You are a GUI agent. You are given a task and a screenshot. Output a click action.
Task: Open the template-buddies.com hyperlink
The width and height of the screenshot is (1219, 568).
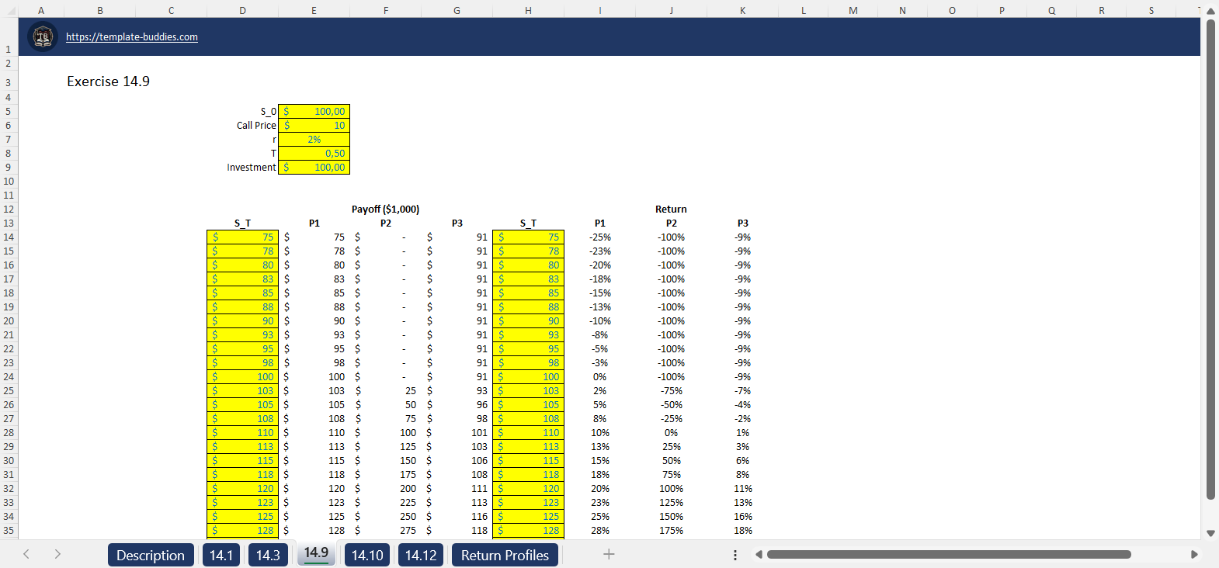click(x=131, y=37)
